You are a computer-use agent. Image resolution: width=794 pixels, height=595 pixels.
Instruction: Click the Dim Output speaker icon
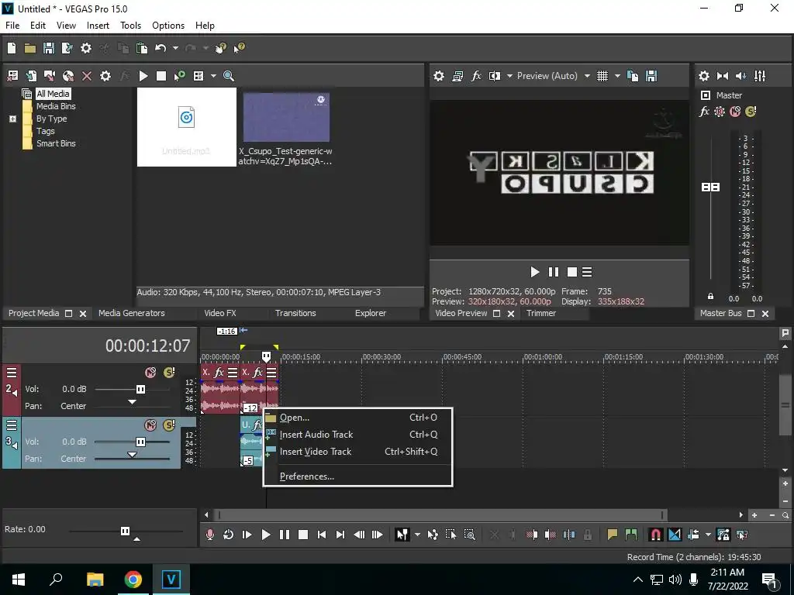[x=740, y=76]
